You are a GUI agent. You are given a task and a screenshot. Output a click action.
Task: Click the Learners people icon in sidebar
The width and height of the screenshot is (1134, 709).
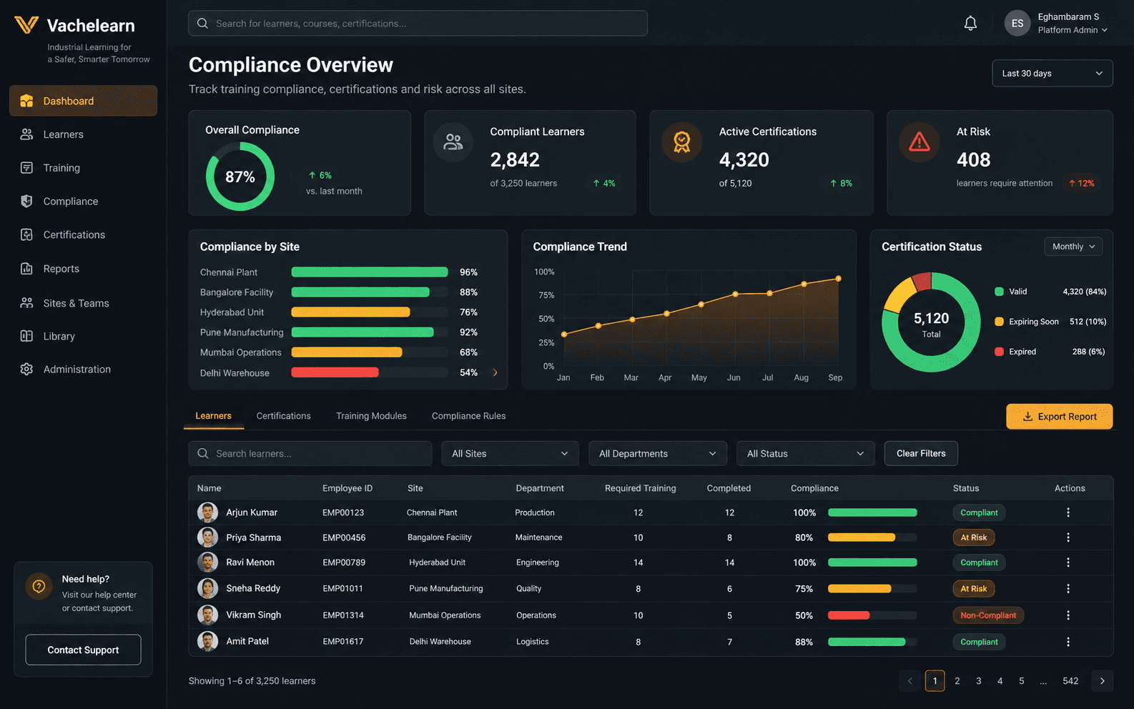click(26, 134)
